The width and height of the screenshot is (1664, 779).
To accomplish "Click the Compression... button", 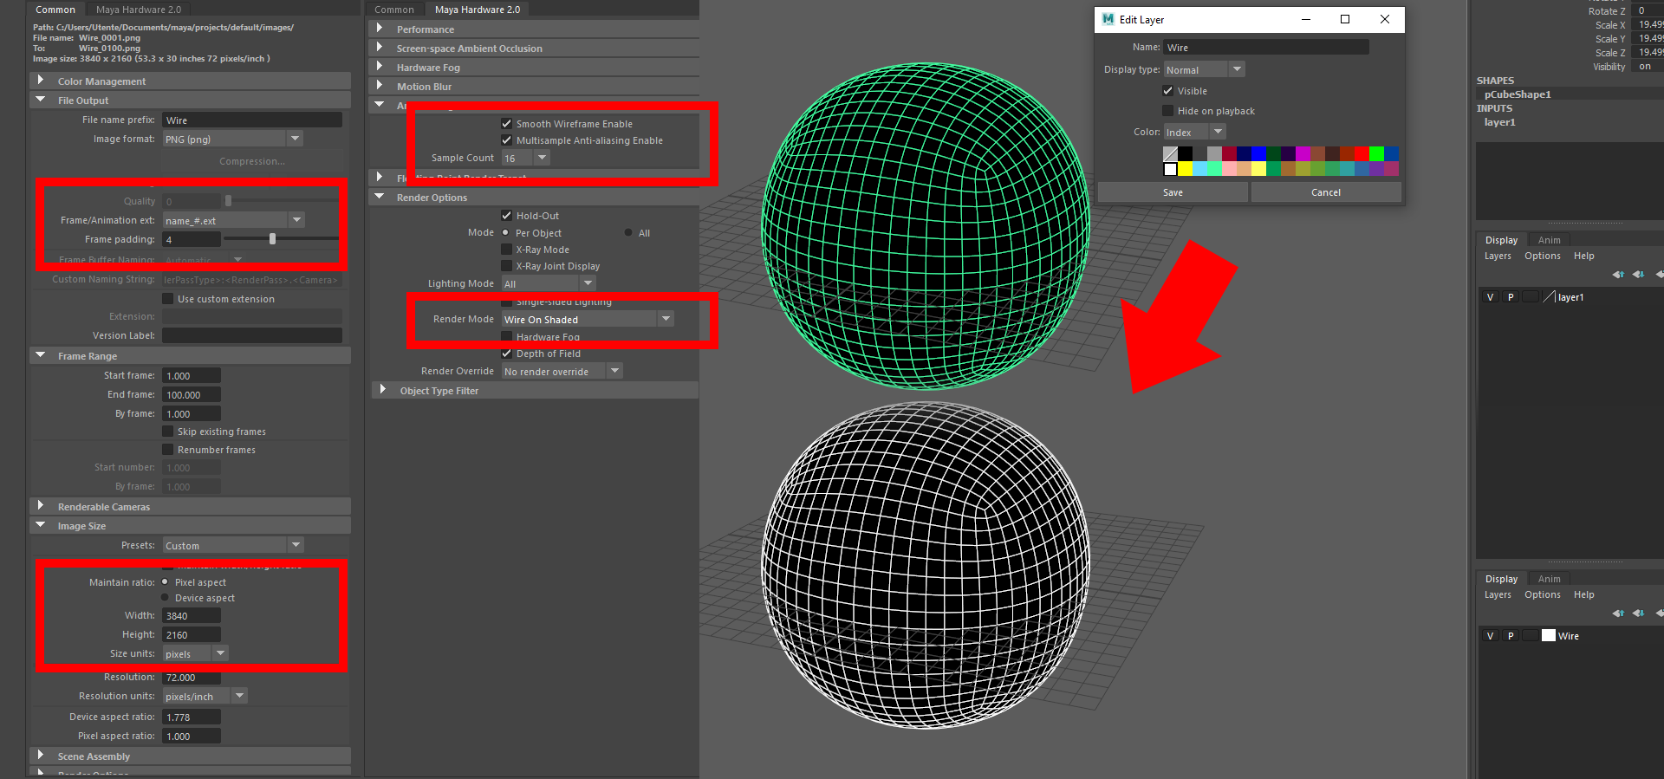I will [x=252, y=161].
